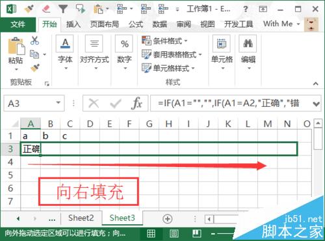Image resolution: width=325 pixels, height=241 pixels.
Task: Click the copy icon
Action: [x=34, y=54]
